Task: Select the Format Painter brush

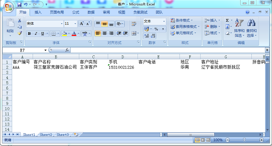Action: [x=20, y=33]
